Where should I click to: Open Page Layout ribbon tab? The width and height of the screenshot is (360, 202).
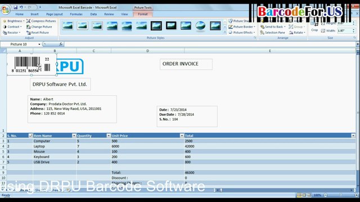pos(55,14)
